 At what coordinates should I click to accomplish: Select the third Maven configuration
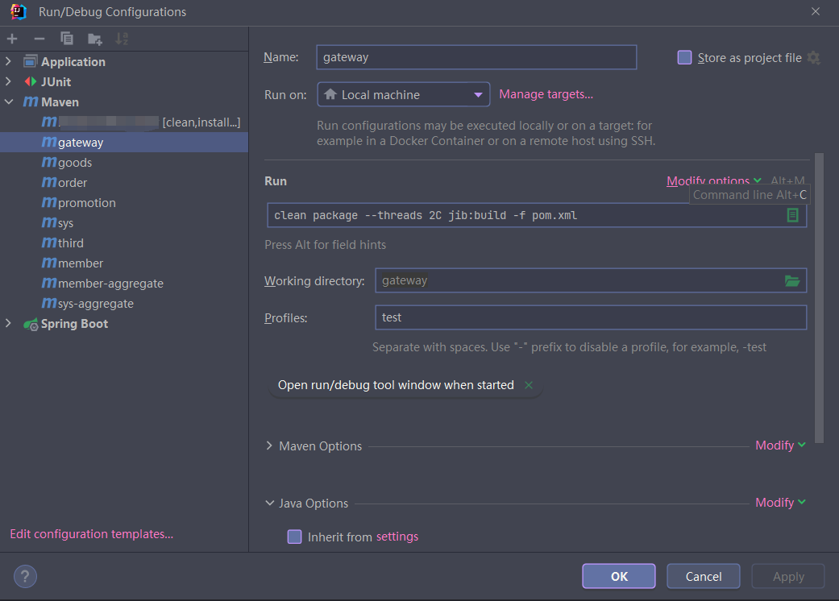click(124, 243)
